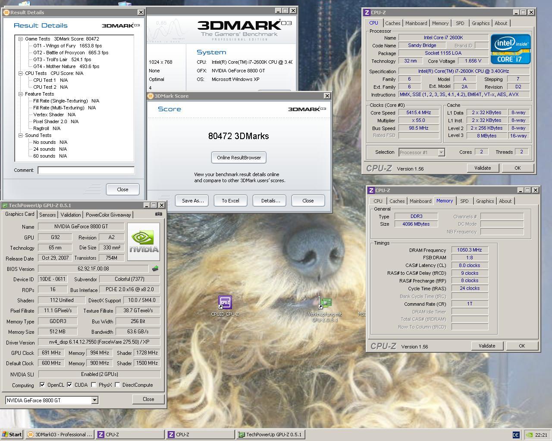552x441 pixels.
Task: Click the NVIDIA tray icon in system tray
Action: click(529, 435)
